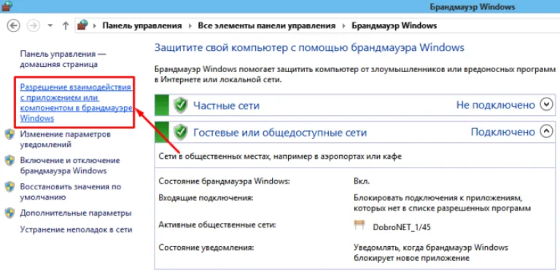Click 'Состояние брандмауэра Windows:' label
The image size is (560, 271).
[225, 181]
